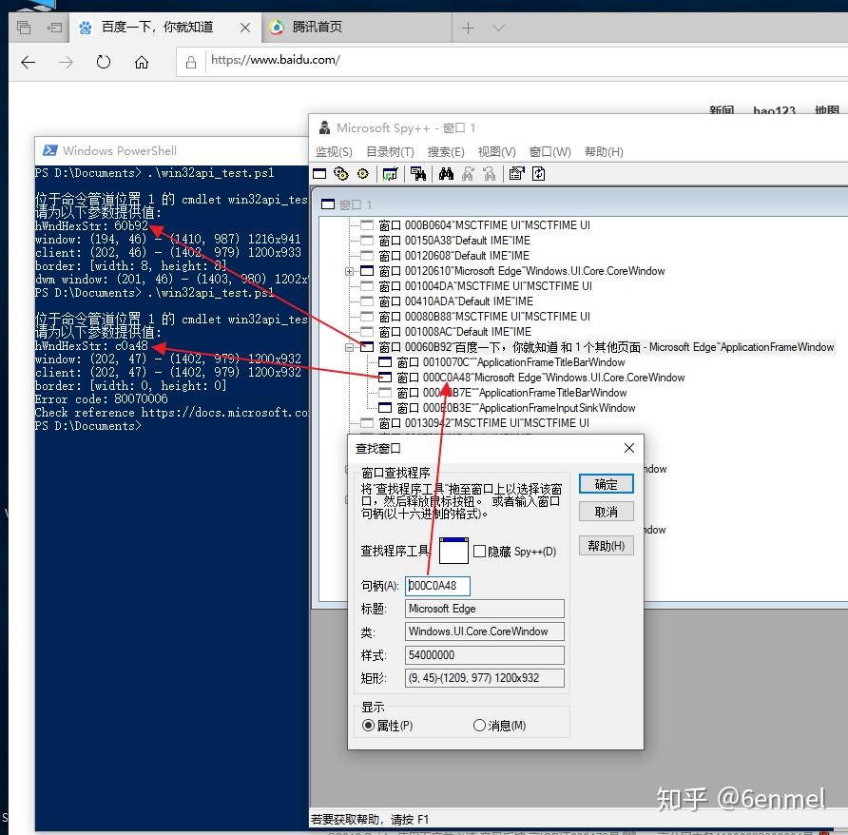Open the Threads view in Spy++
Viewport: 848px width, 835px height.
362,173
